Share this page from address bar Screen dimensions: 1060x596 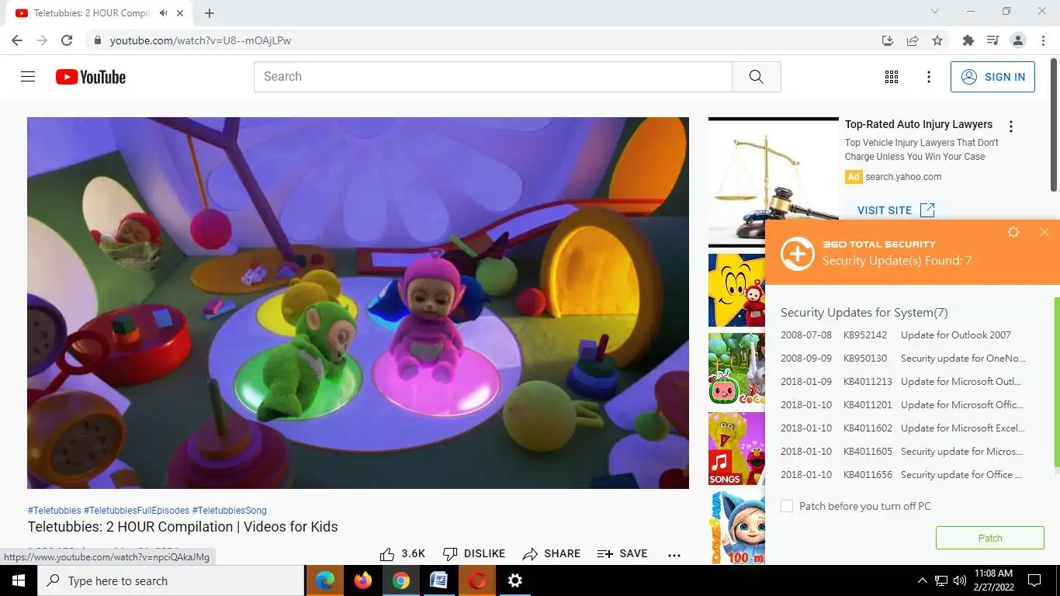tap(913, 40)
